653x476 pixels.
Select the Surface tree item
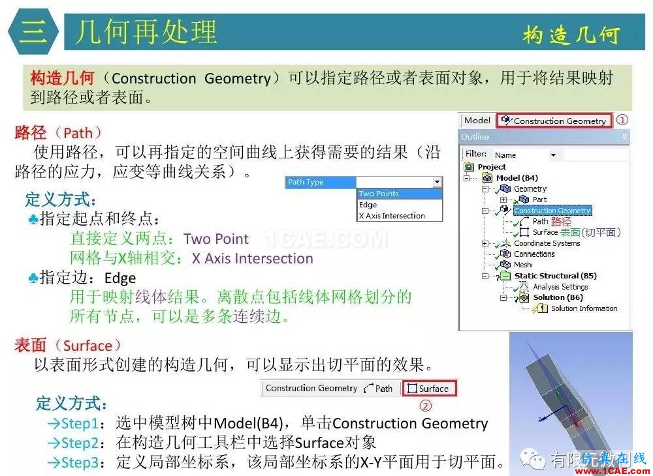point(545,232)
